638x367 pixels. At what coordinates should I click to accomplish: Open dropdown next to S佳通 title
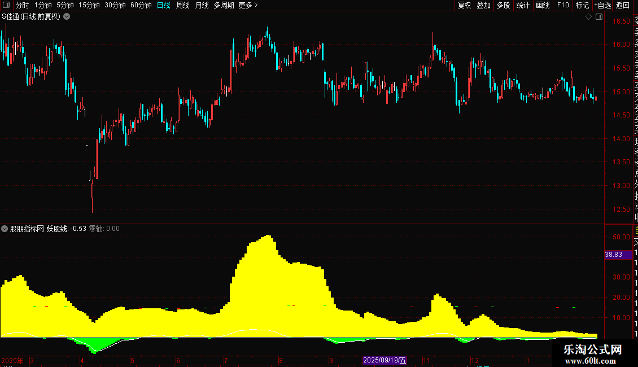pyautogui.click(x=67, y=17)
